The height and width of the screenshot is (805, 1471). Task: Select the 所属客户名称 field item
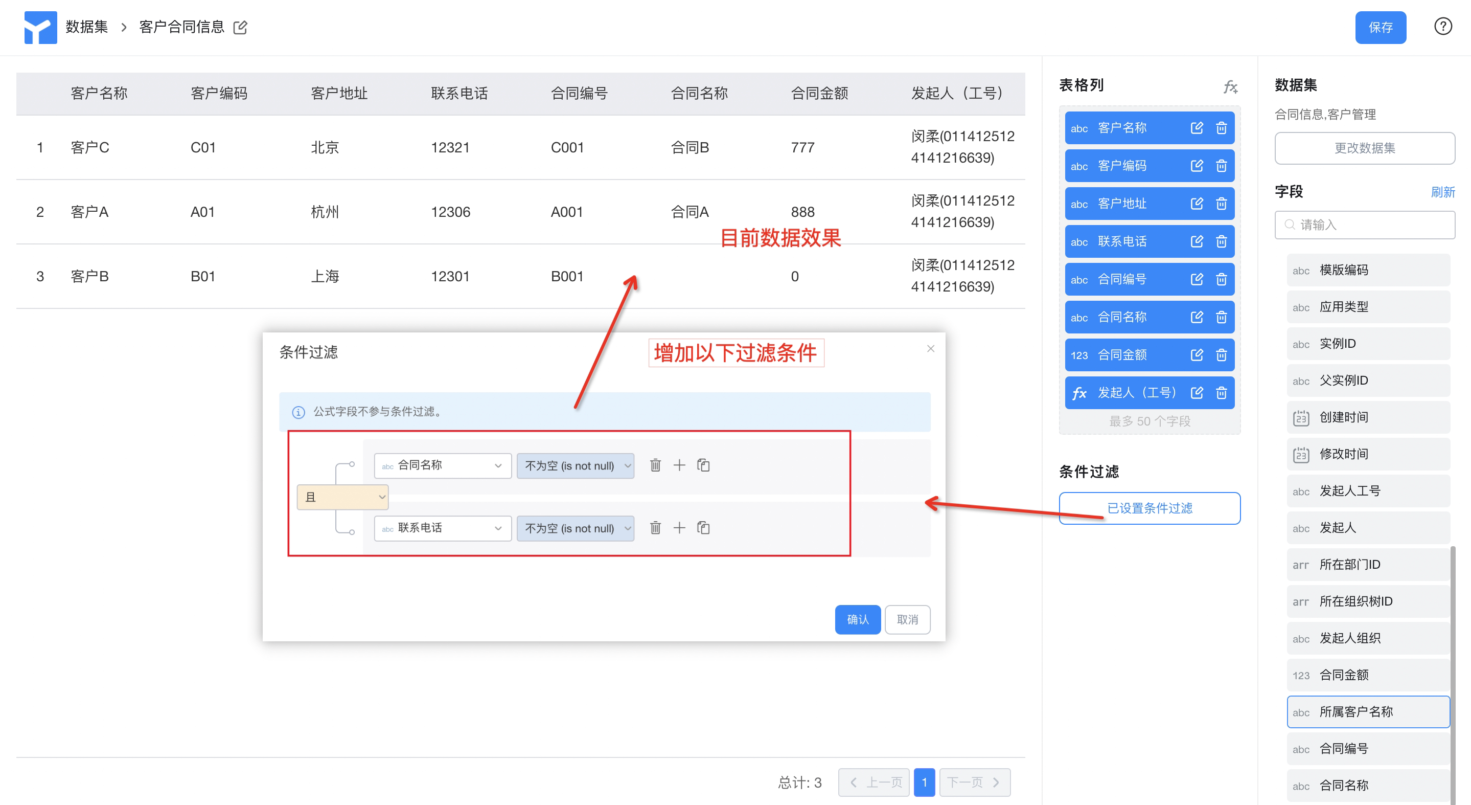coord(1368,711)
